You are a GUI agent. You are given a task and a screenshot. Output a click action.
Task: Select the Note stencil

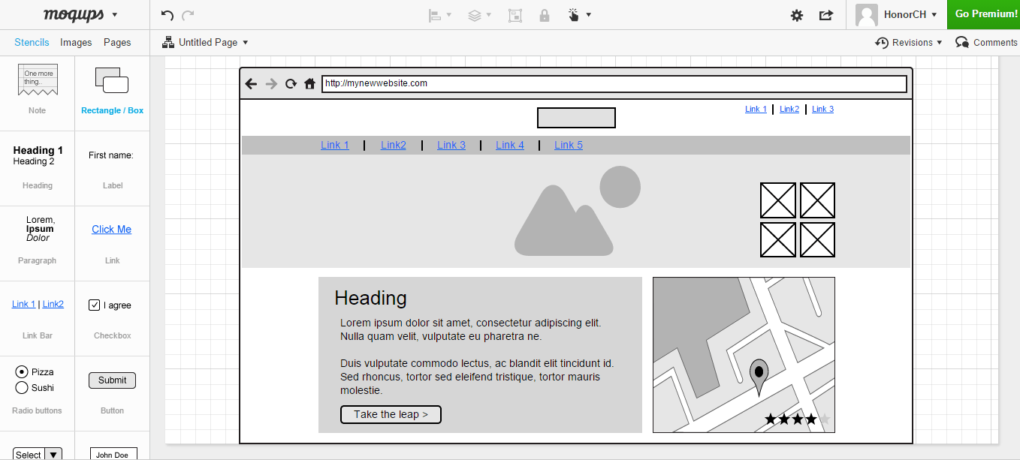38,80
